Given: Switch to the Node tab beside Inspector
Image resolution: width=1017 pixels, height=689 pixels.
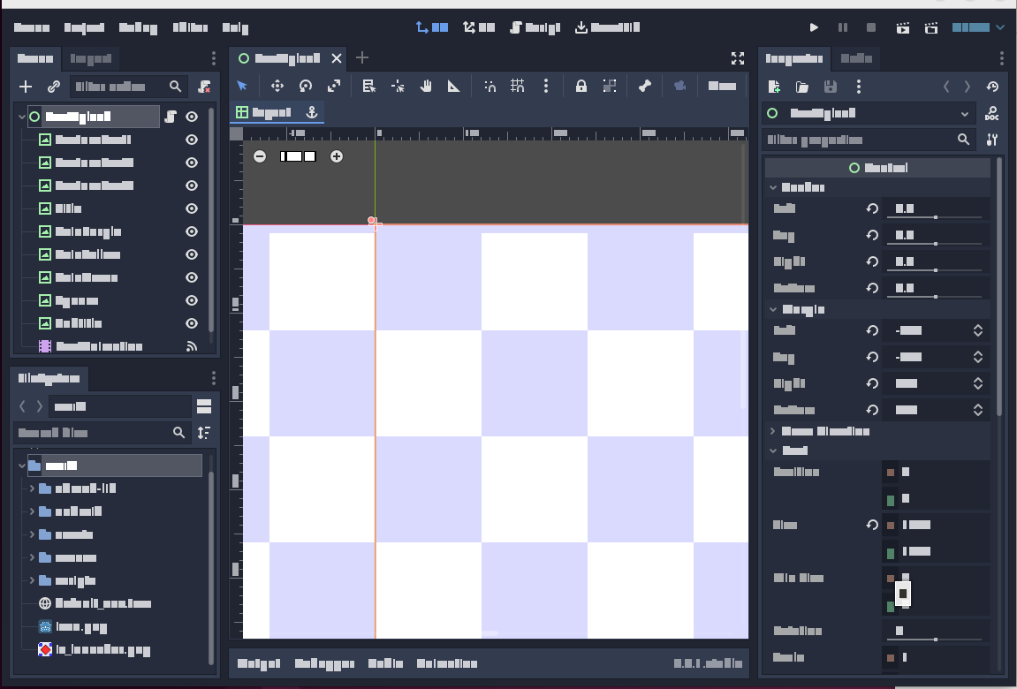Looking at the screenshot, I should tap(856, 58).
